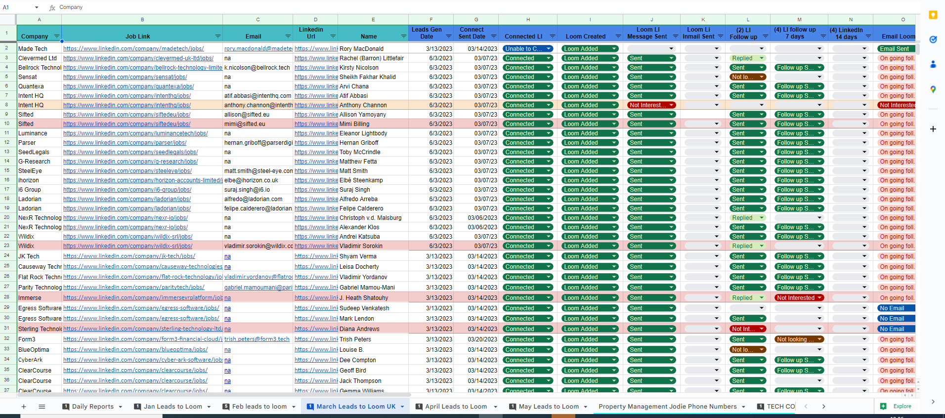Open the Feb leads to loom tab arrow

(x=294, y=407)
